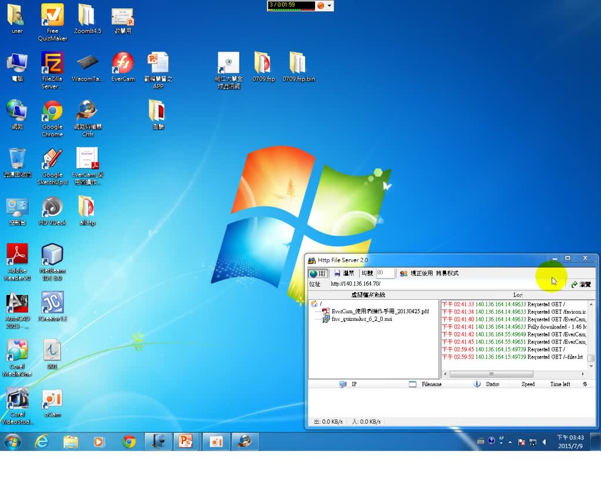
Task: Select the ZoomIt4.5 folder icon
Action: 87,19
